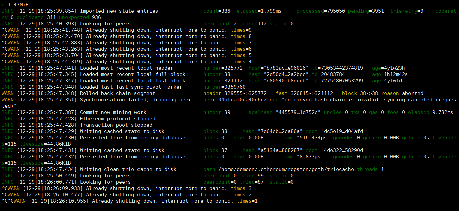Select hash "7d64cb…2ca86a"
459x211 pixels.
click(273, 131)
